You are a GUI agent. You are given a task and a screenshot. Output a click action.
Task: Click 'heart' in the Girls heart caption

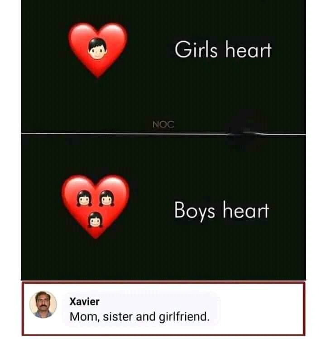pos(248,49)
